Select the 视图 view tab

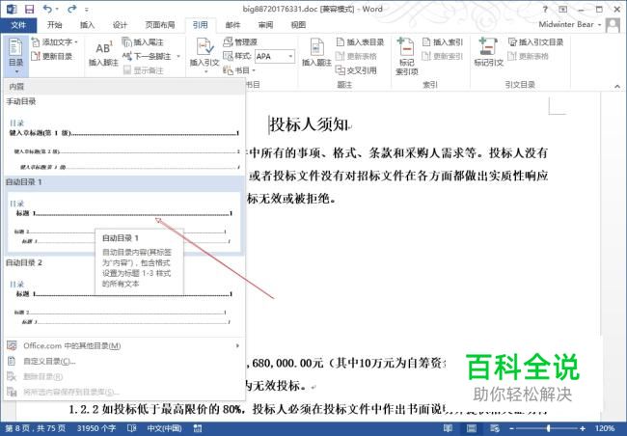[298, 25]
